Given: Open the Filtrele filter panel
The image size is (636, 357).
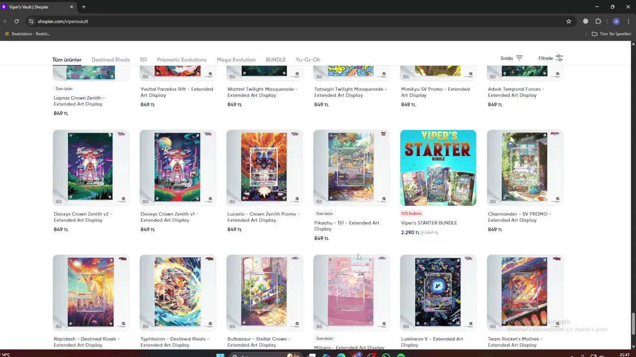Looking at the screenshot, I should click(551, 58).
